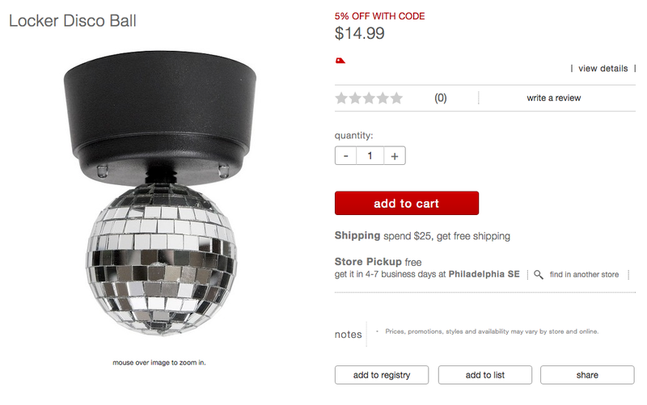Viewport: 647px width, 405px height.
Task: Click the first rating star
Action: 341,98
